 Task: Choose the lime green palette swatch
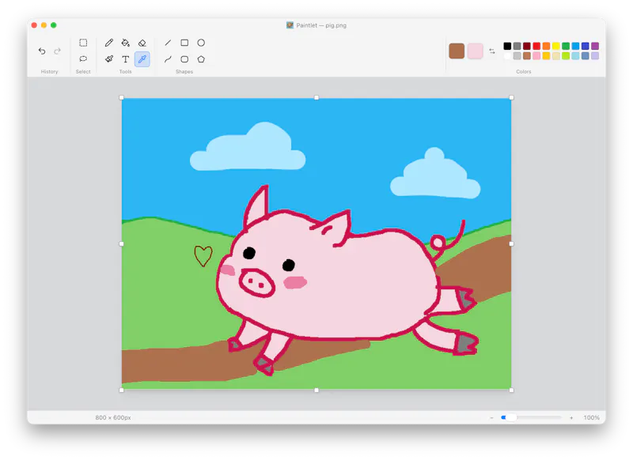566,55
